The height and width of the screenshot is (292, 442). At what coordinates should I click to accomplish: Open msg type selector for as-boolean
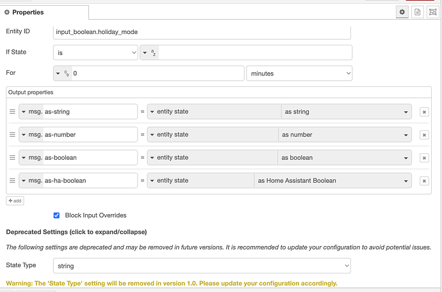click(31, 158)
